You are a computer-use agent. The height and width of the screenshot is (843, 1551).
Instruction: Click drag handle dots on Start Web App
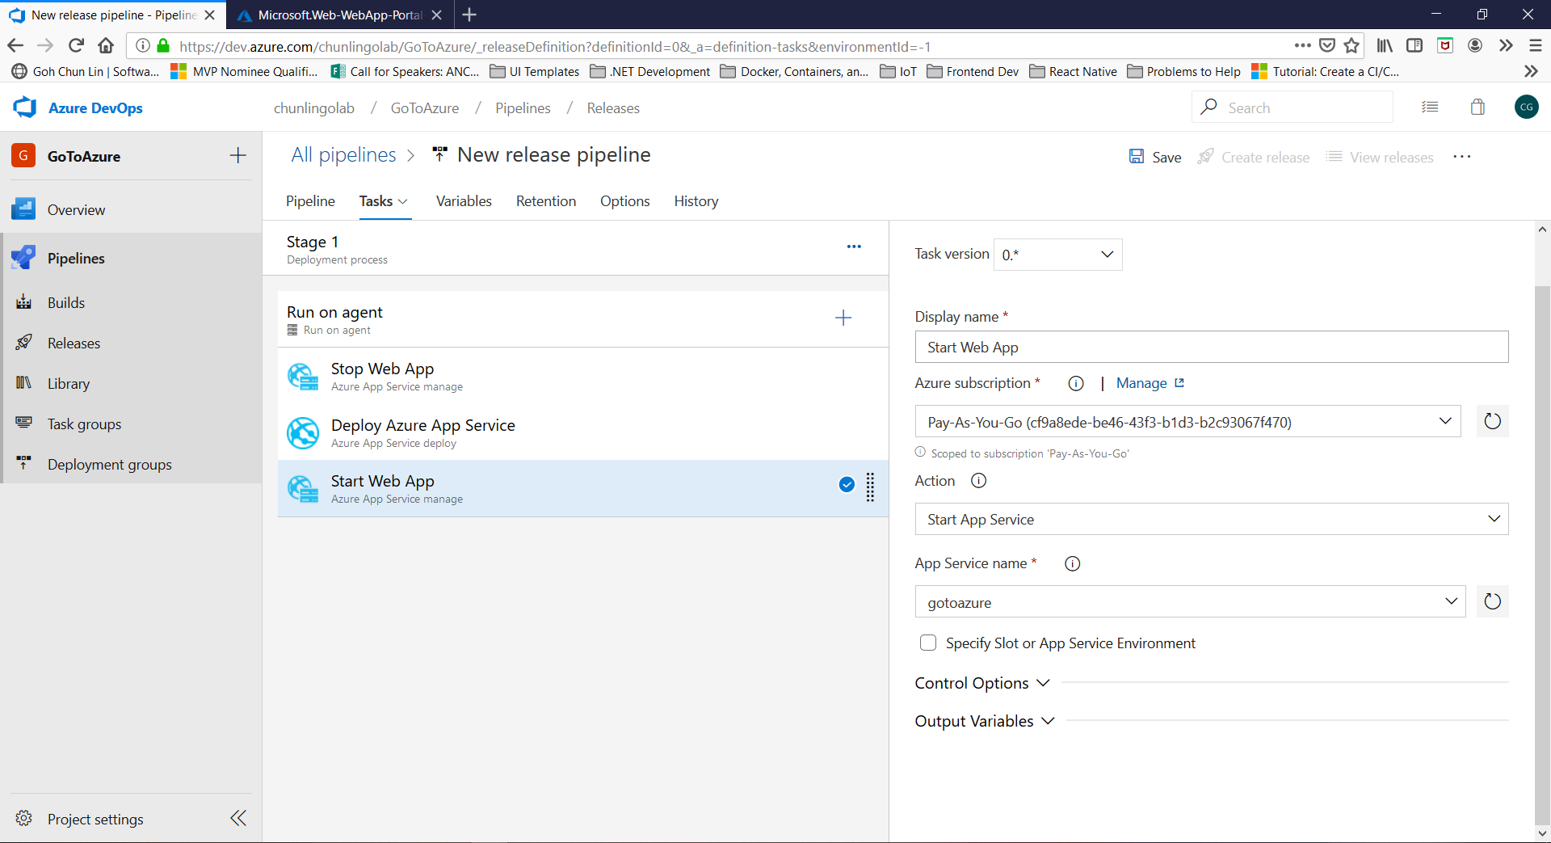[x=870, y=487]
